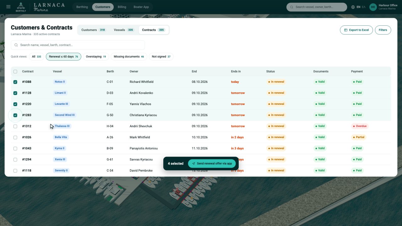Open the hamburger navigation menu
Viewport: 402px width, 226px height.
tap(8, 7)
